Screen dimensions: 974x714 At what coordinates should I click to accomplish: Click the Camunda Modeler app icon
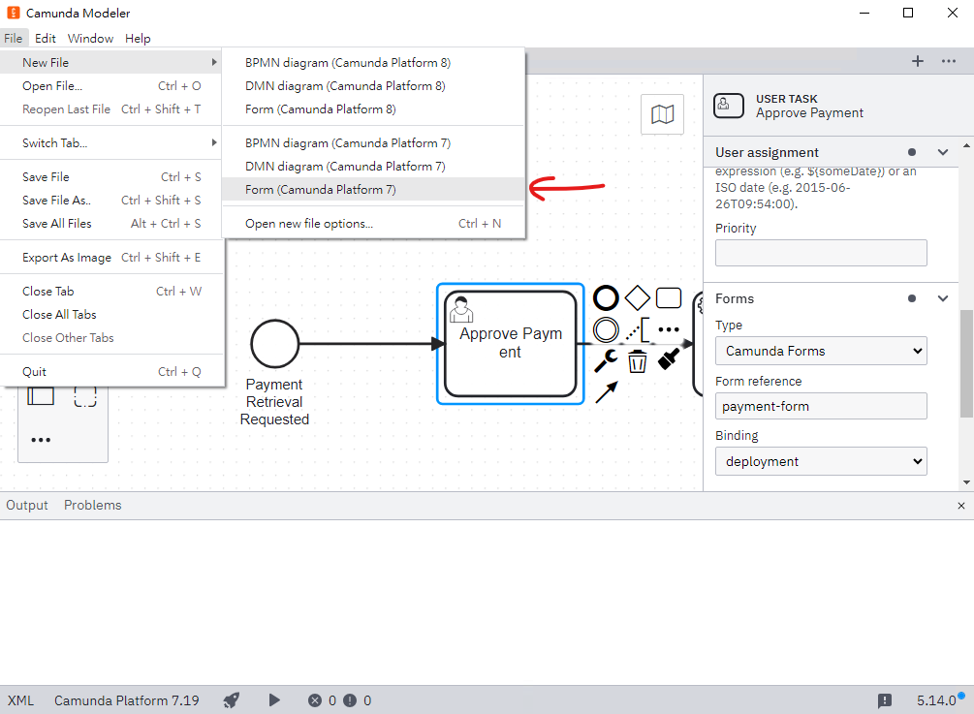click(13, 13)
